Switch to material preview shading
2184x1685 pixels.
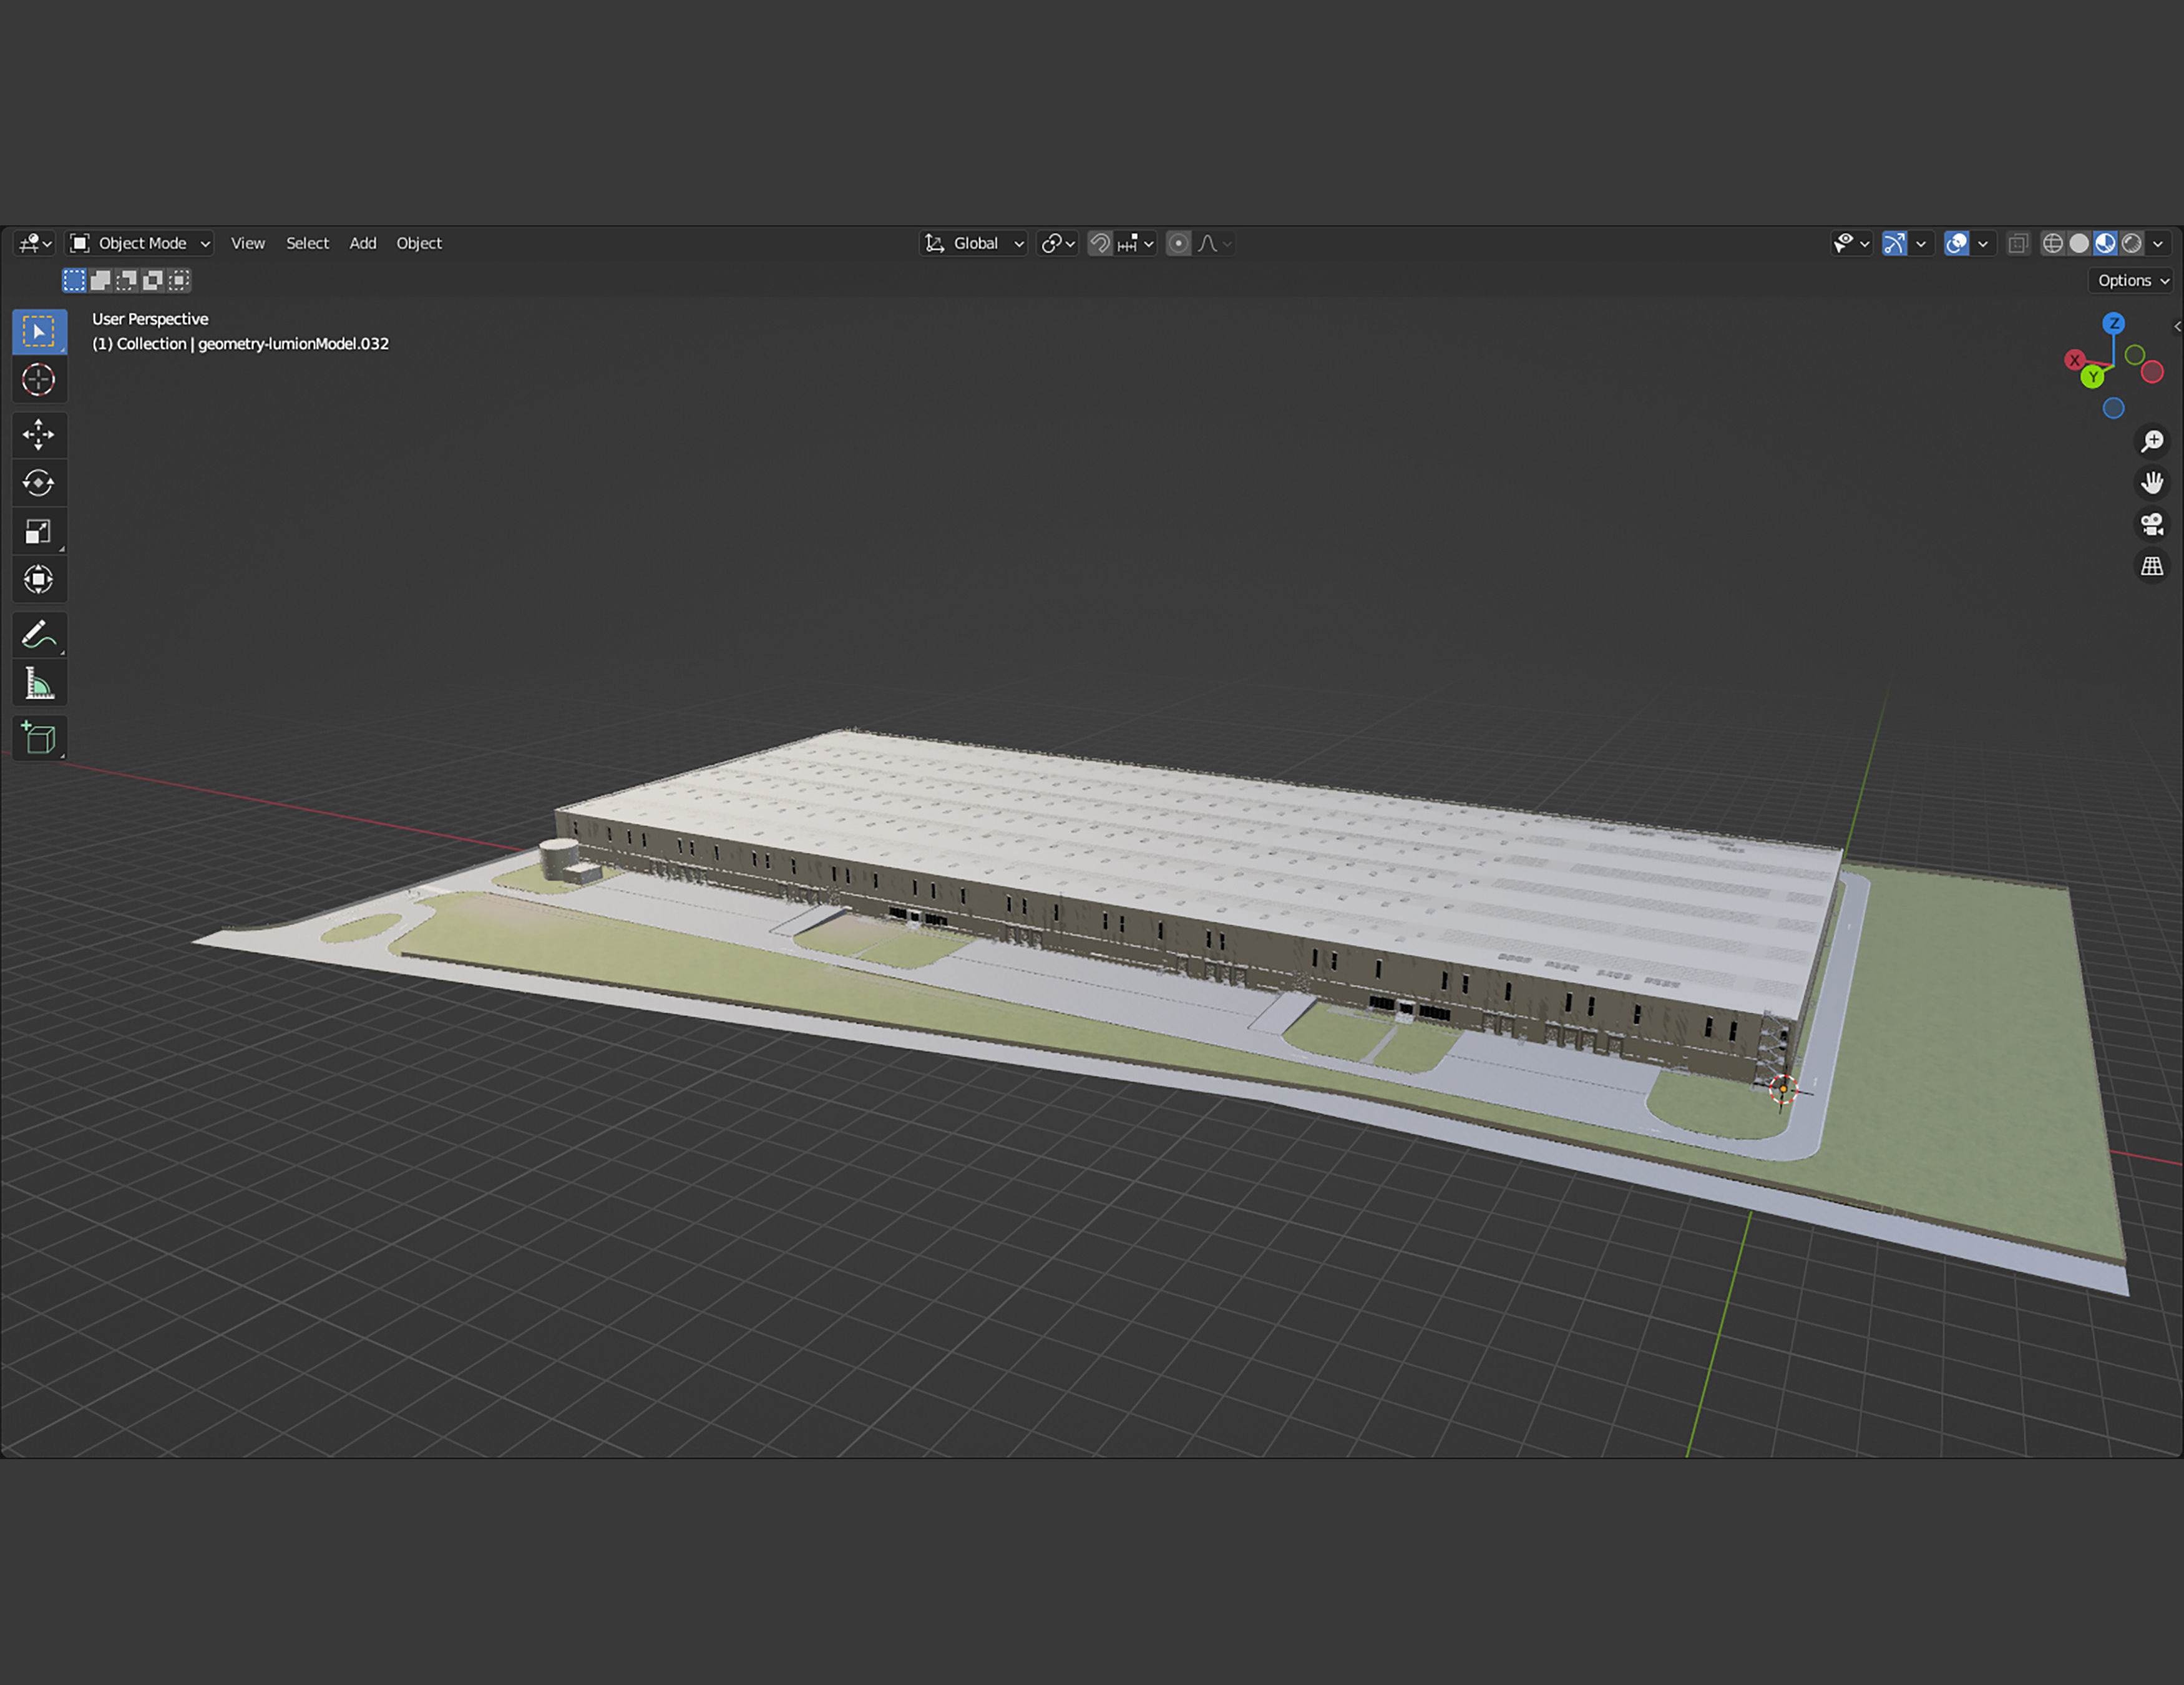[2105, 243]
